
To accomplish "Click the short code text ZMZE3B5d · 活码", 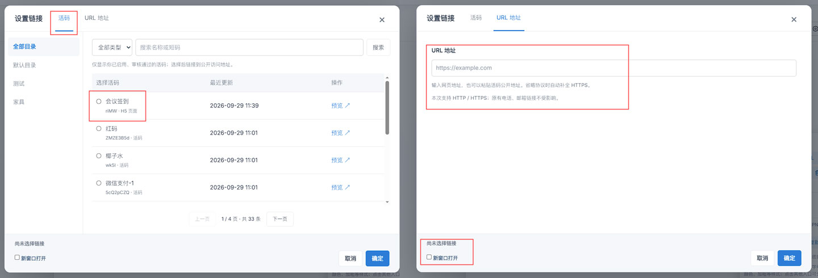I will point(124,138).
